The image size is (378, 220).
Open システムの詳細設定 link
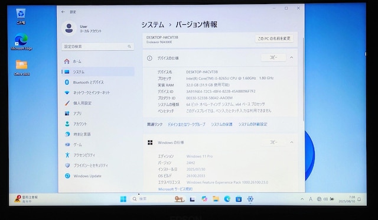(x=253, y=124)
